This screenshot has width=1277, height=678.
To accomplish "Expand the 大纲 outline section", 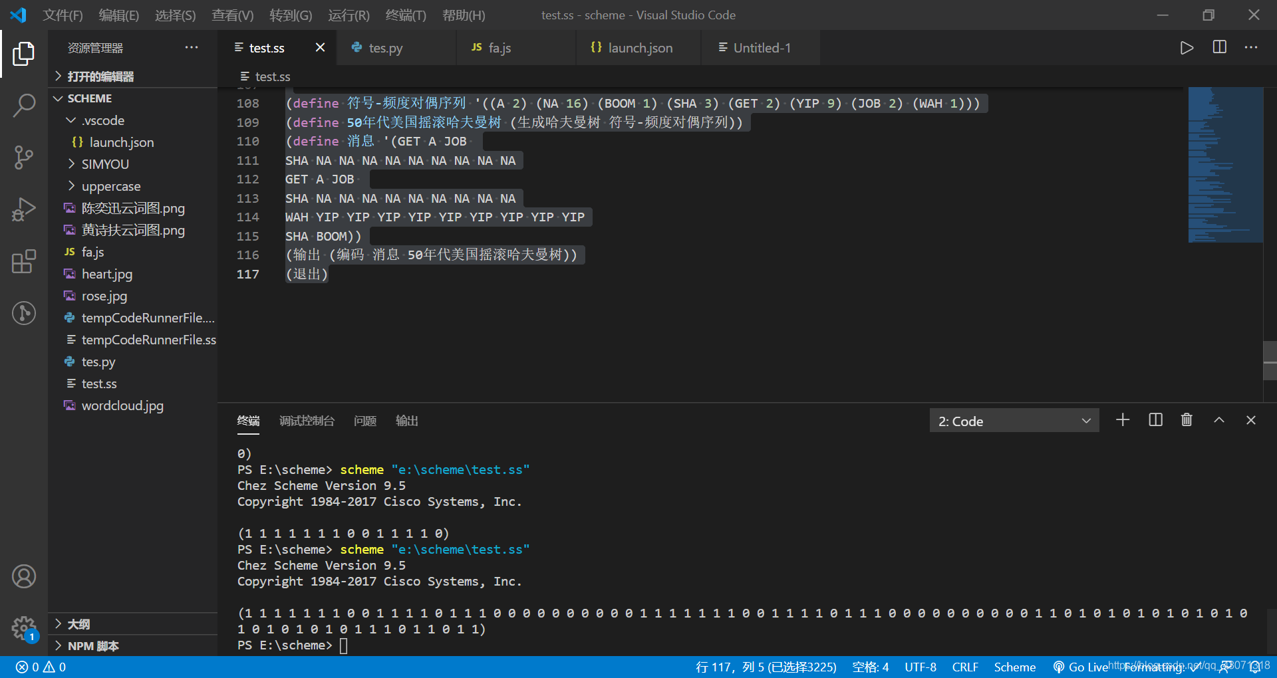I will (x=133, y=624).
